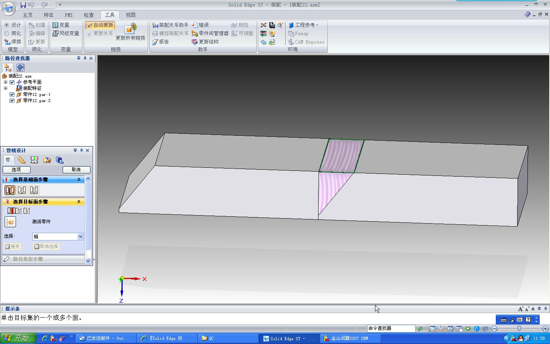Expand the 装配特征 tree node
This screenshot has width=550, height=344.
[x=5, y=88]
